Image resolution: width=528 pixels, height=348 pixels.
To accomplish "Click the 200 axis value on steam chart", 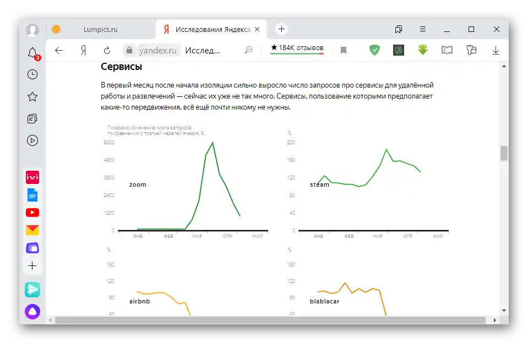I will click(291, 142).
